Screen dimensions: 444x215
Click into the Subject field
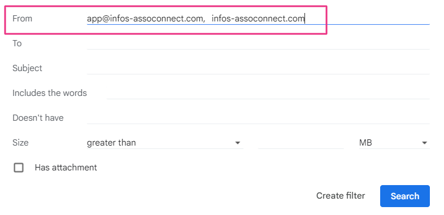258,68
